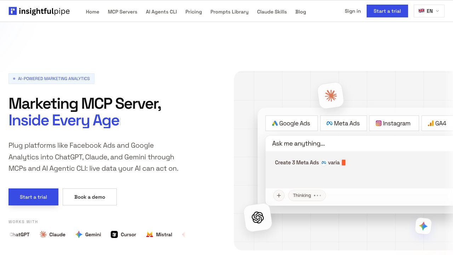Screen dimensions: 453x255
Task: Click the insightfulpipe logo icon
Action: click(x=13, y=11)
